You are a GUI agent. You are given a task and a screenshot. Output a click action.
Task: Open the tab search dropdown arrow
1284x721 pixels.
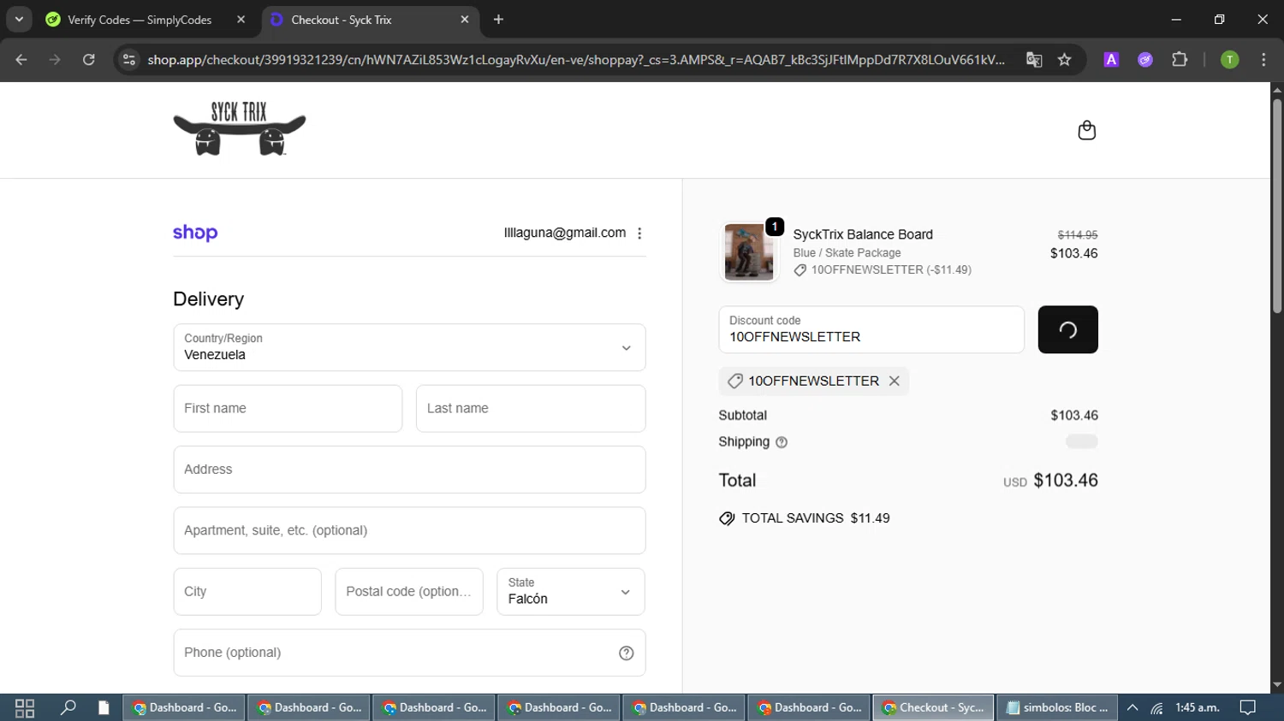[x=19, y=19]
